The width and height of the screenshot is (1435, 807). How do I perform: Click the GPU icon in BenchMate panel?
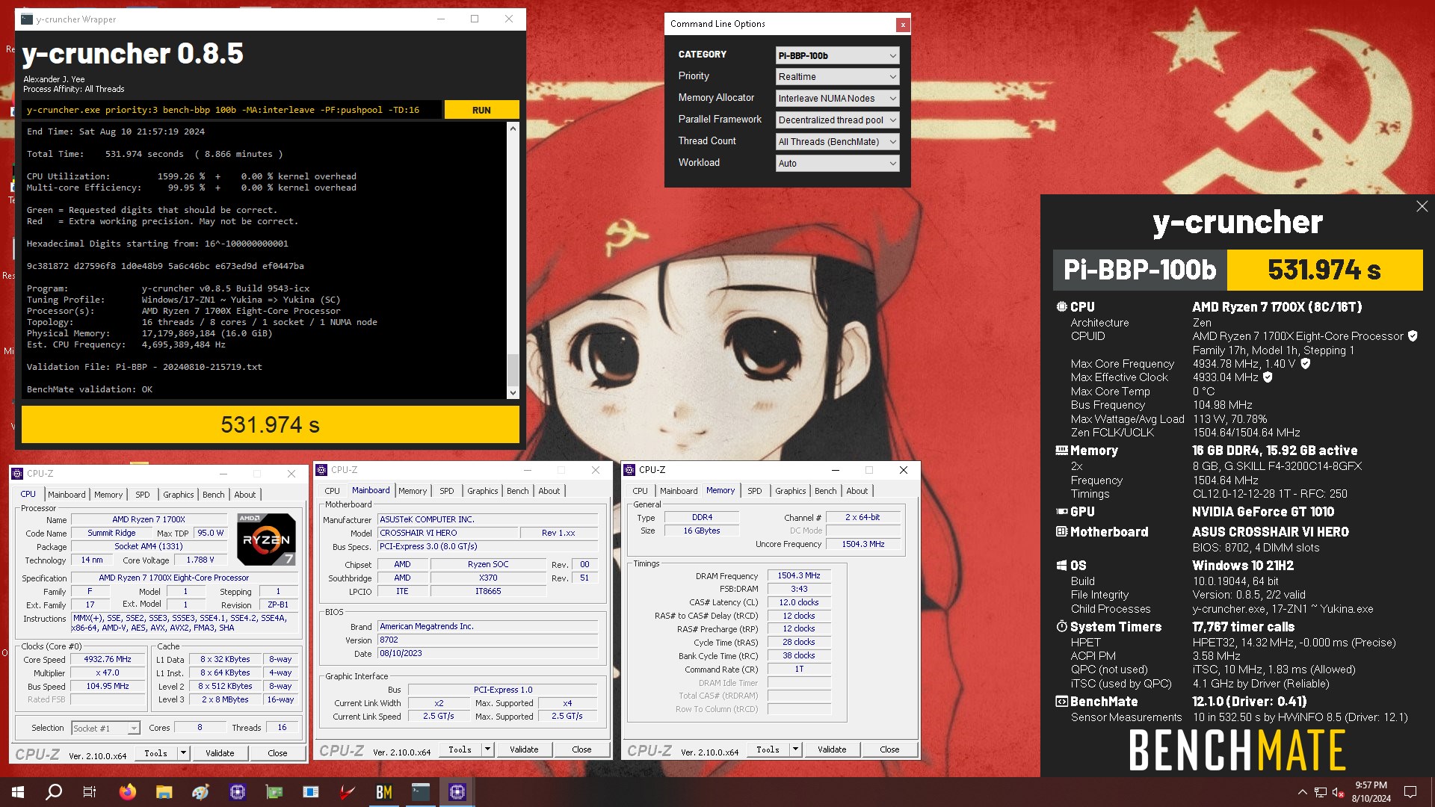[x=1061, y=512]
